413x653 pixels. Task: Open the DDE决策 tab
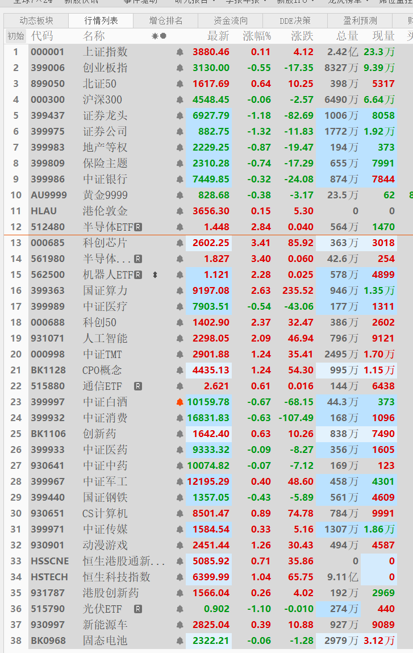295,21
